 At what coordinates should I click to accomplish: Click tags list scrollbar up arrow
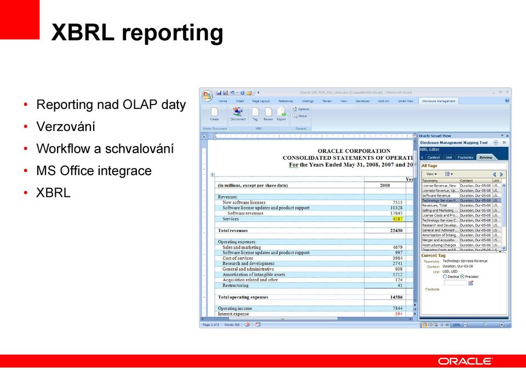click(504, 186)
